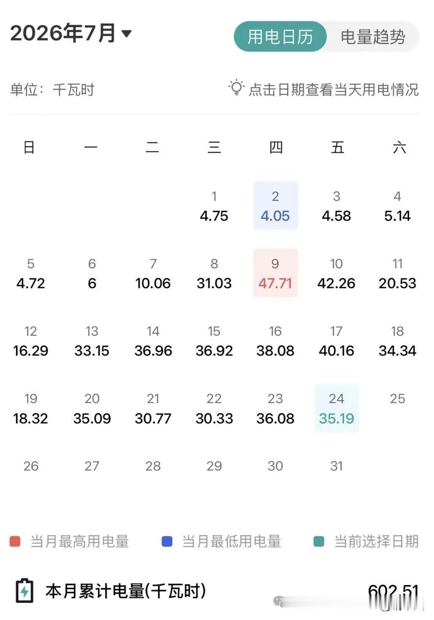434x620 pixels.
Task: Click the 点击日期查看当天用电情况 hint text
Action: (x=334, y=89)
